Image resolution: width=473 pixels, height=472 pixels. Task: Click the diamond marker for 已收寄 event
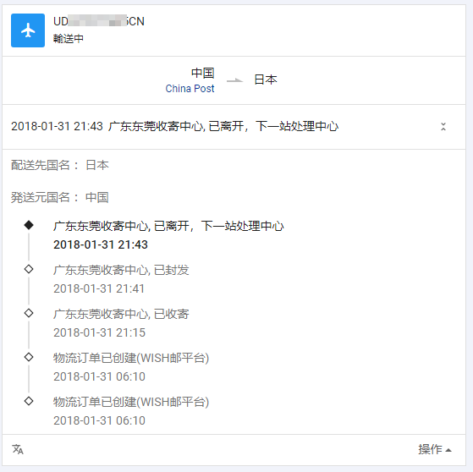(29, 313)
